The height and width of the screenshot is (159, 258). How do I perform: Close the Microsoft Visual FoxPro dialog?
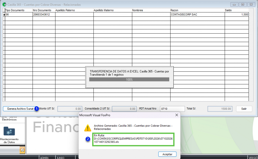pos(177,115)
